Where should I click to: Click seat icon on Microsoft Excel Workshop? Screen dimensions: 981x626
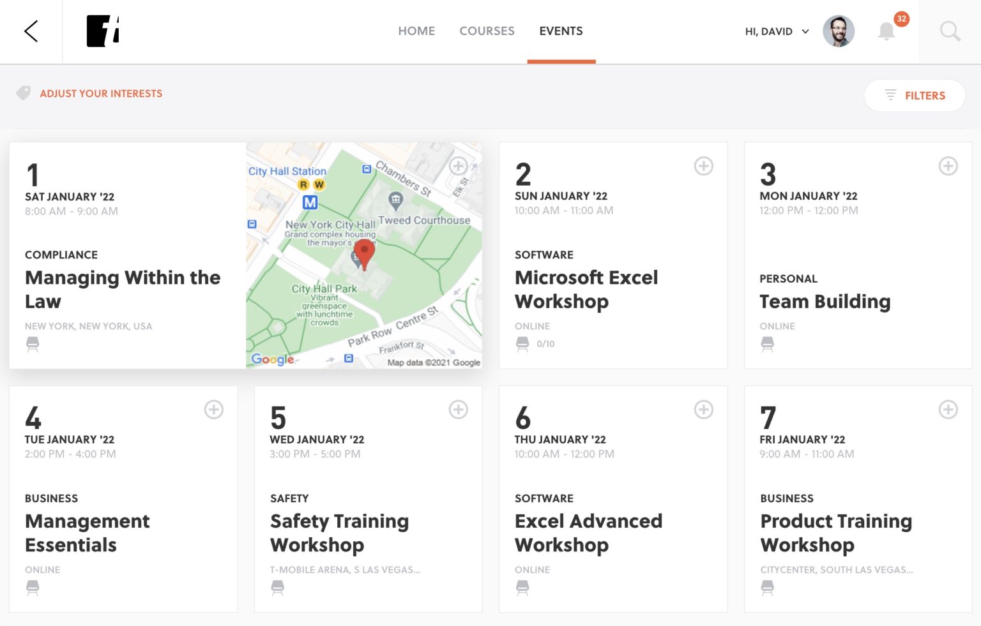(x=522, y=344)
